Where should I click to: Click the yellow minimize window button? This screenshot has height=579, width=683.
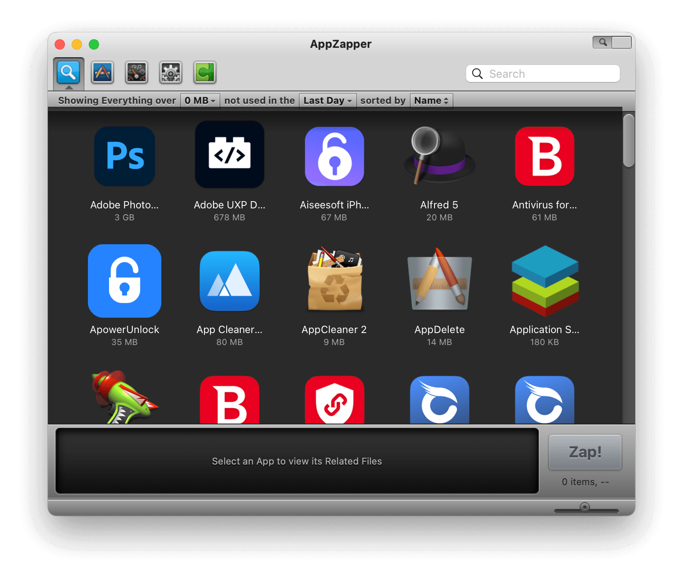pos(77,44)
